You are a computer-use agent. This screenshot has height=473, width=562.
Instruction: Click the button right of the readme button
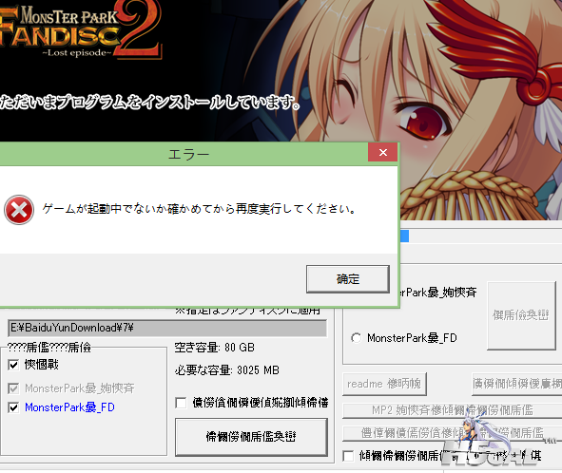tap(517, 384)
